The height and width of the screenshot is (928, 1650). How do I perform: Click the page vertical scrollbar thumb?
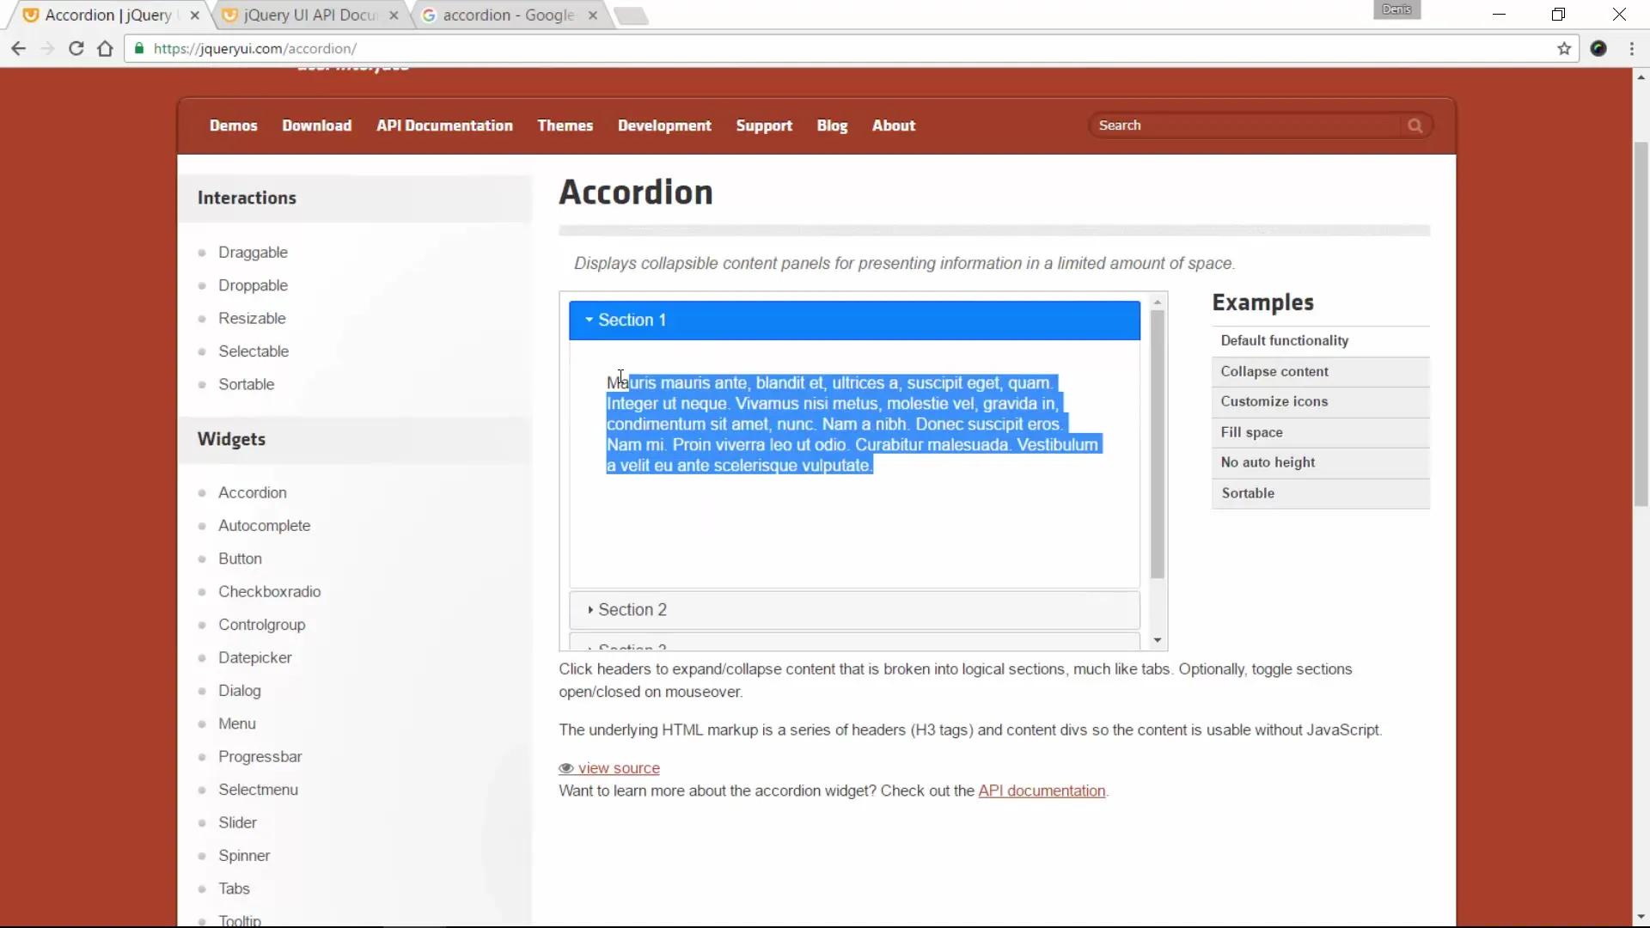pyautogui.click(x=1641, y=327)
